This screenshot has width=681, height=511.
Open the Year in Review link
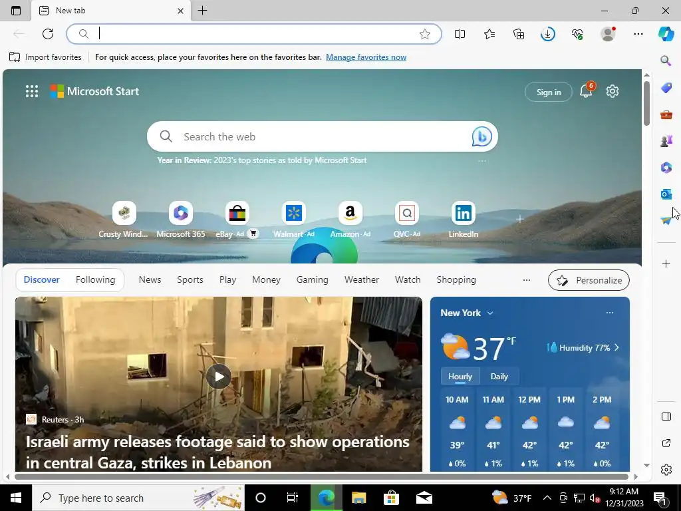click(x=262, y=160)
